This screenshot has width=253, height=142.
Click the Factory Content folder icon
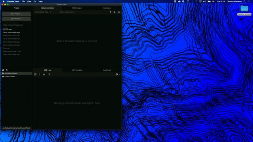click(3, 73)
